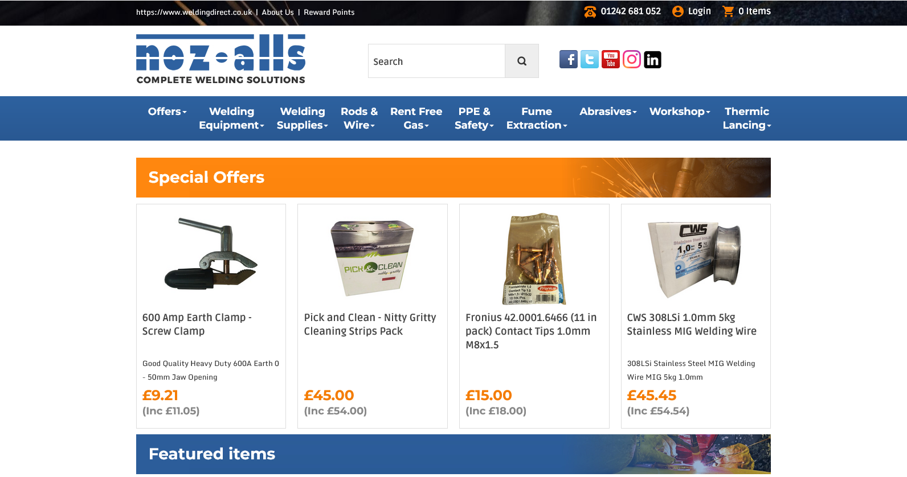Focus the Search text field
This screenshot has height=477, width=907.
coord(436,61)
